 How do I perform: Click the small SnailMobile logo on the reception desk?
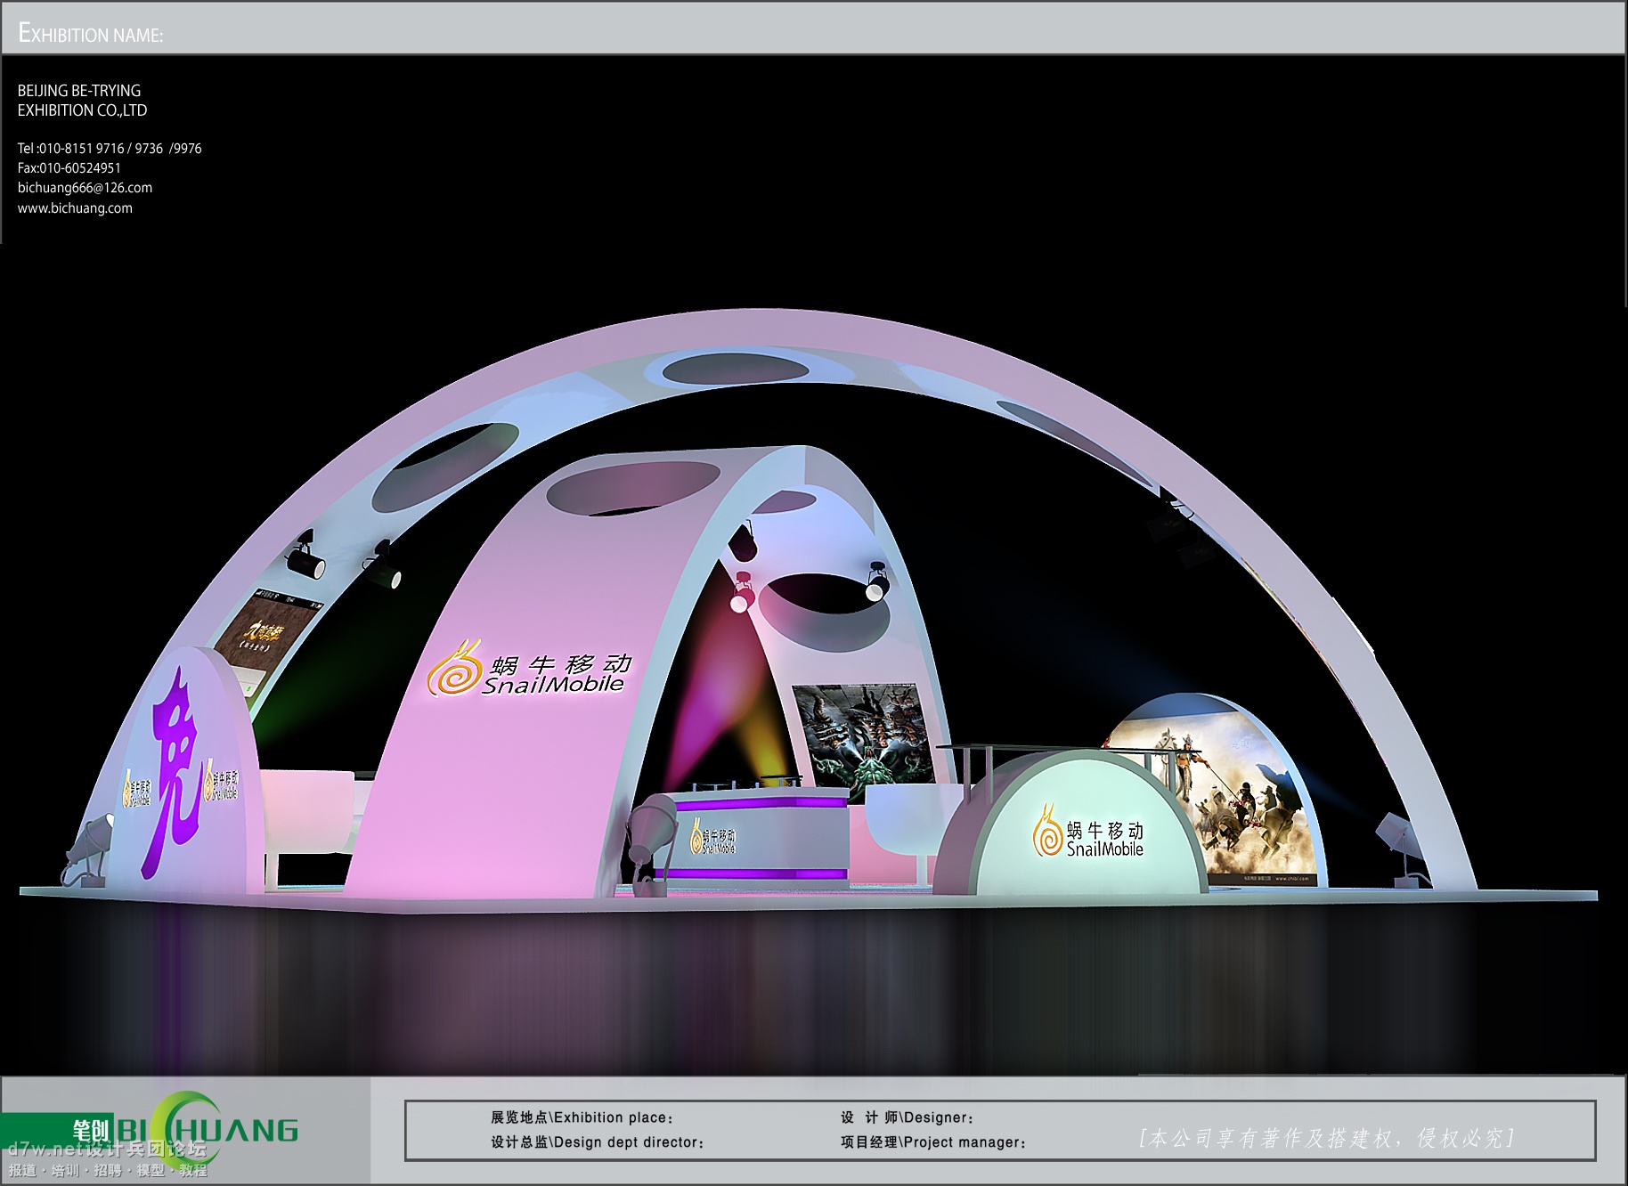pos(712,836)
